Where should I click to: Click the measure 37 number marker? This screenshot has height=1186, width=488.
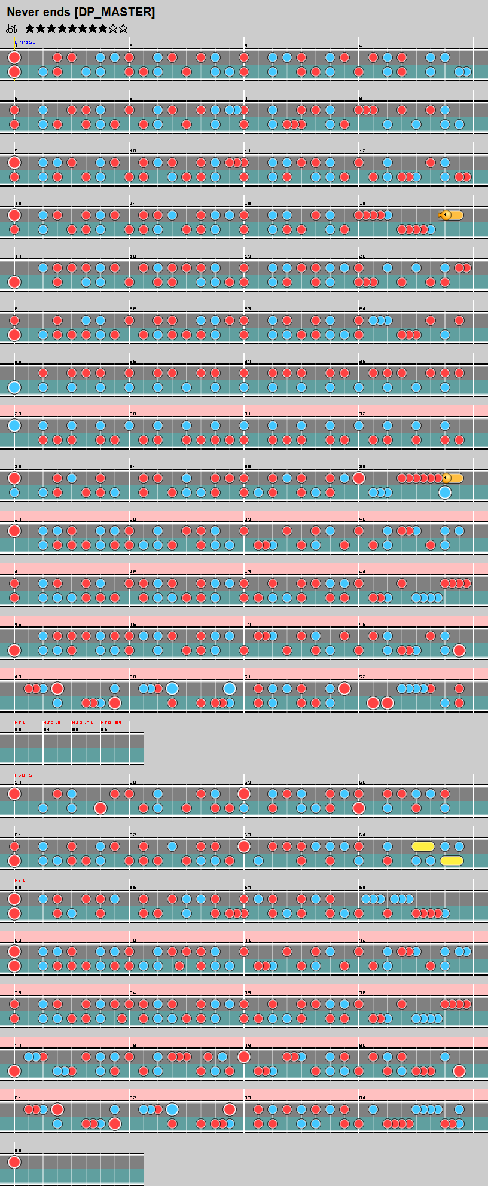(18, 519)
